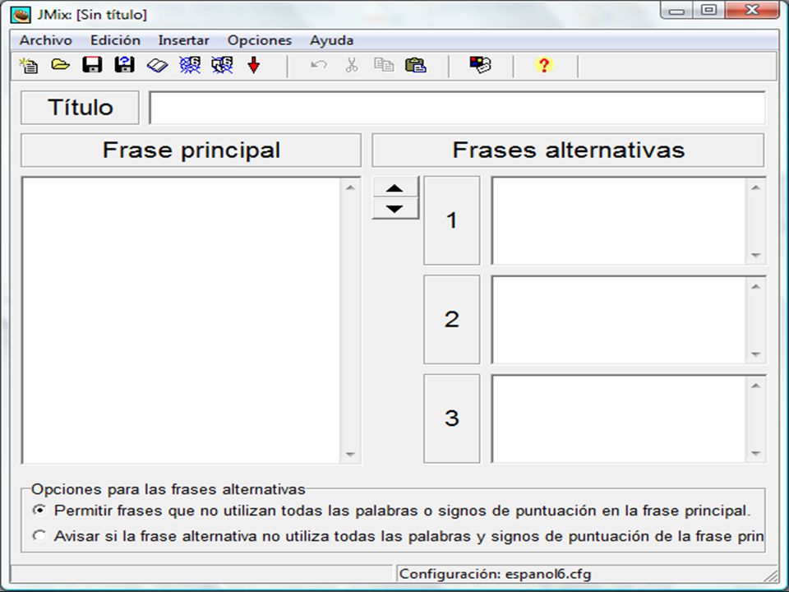Viewport: 789px width, 592px height.
Task: Click scroll-down arrow of alternative box 3
Action: pos(756,453)
